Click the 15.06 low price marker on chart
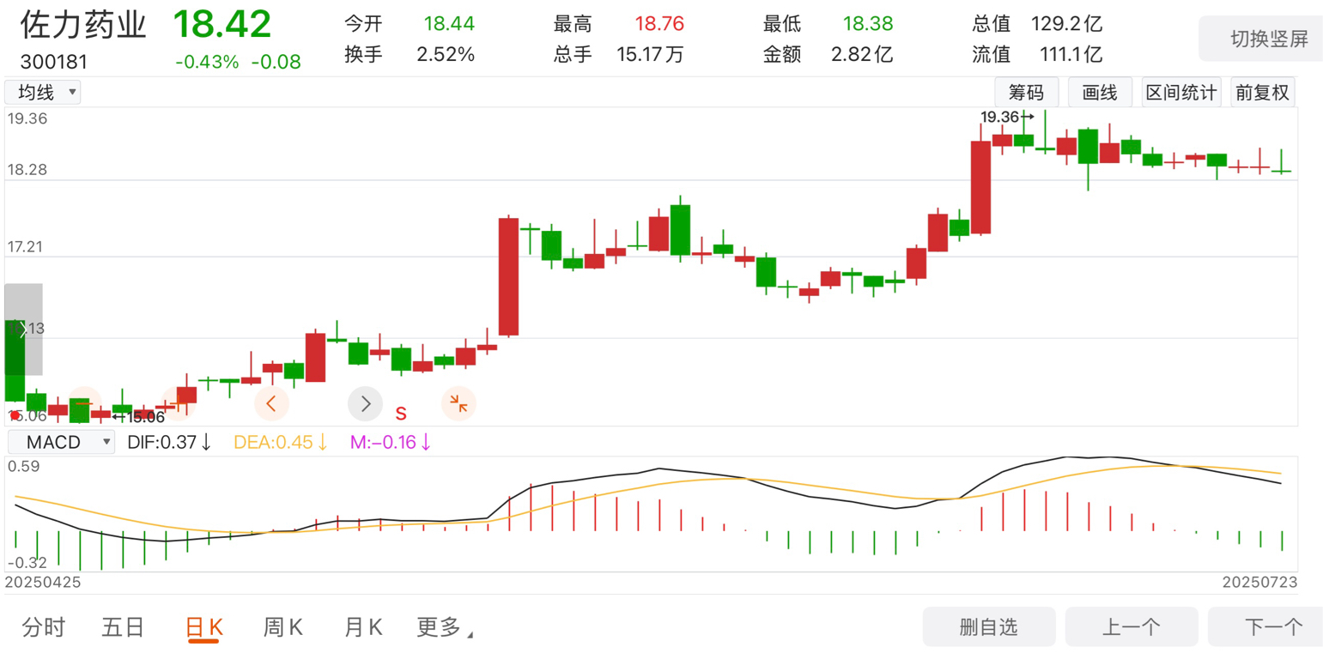This screenshot has width=1323, height=659. (139, 417)
